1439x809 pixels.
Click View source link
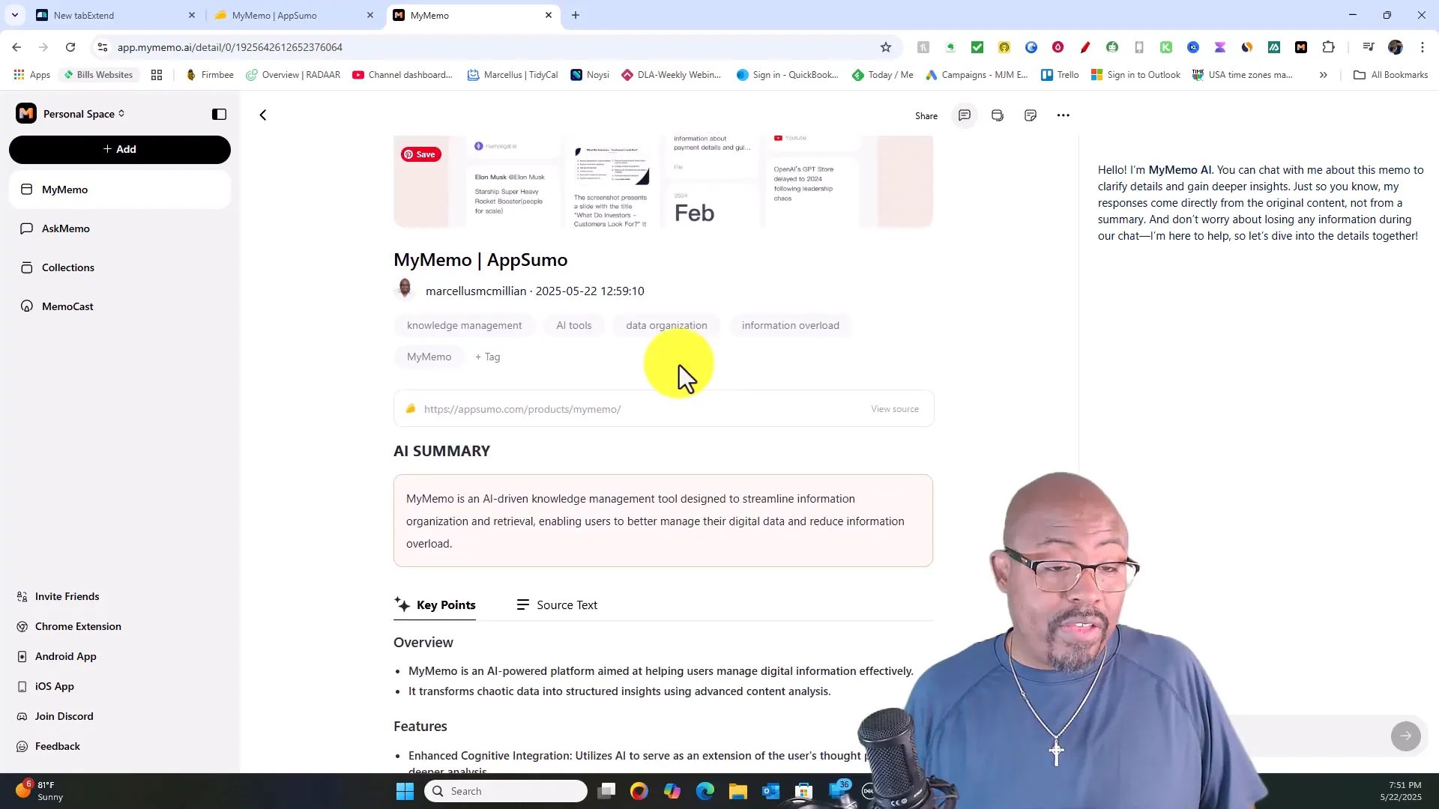pos(895,409)
